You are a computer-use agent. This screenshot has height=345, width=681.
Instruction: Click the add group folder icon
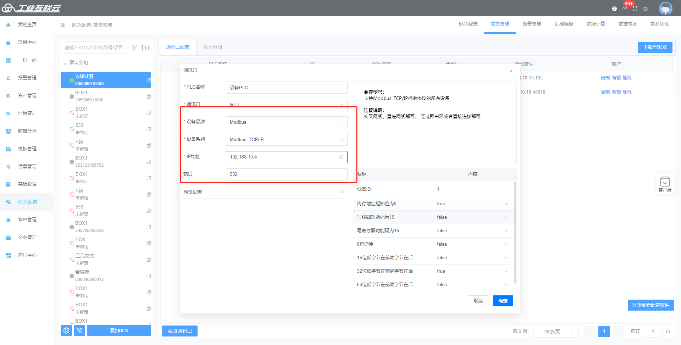coord(145,48)
